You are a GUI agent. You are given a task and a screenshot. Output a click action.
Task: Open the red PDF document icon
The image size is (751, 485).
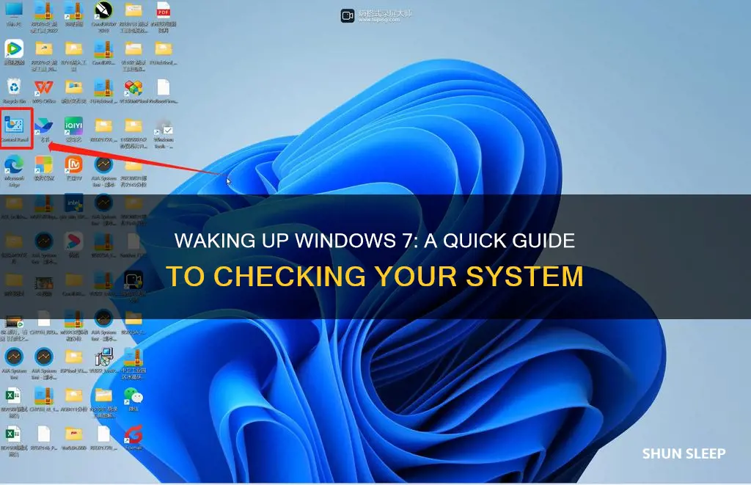tap(164, 15)
